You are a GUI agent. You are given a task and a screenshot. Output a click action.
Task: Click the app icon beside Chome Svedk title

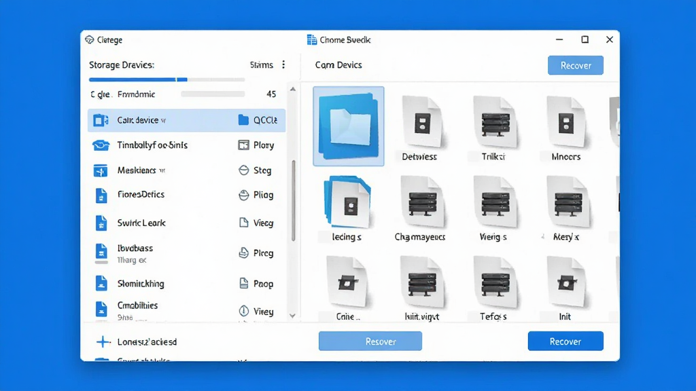click(312, 40)
